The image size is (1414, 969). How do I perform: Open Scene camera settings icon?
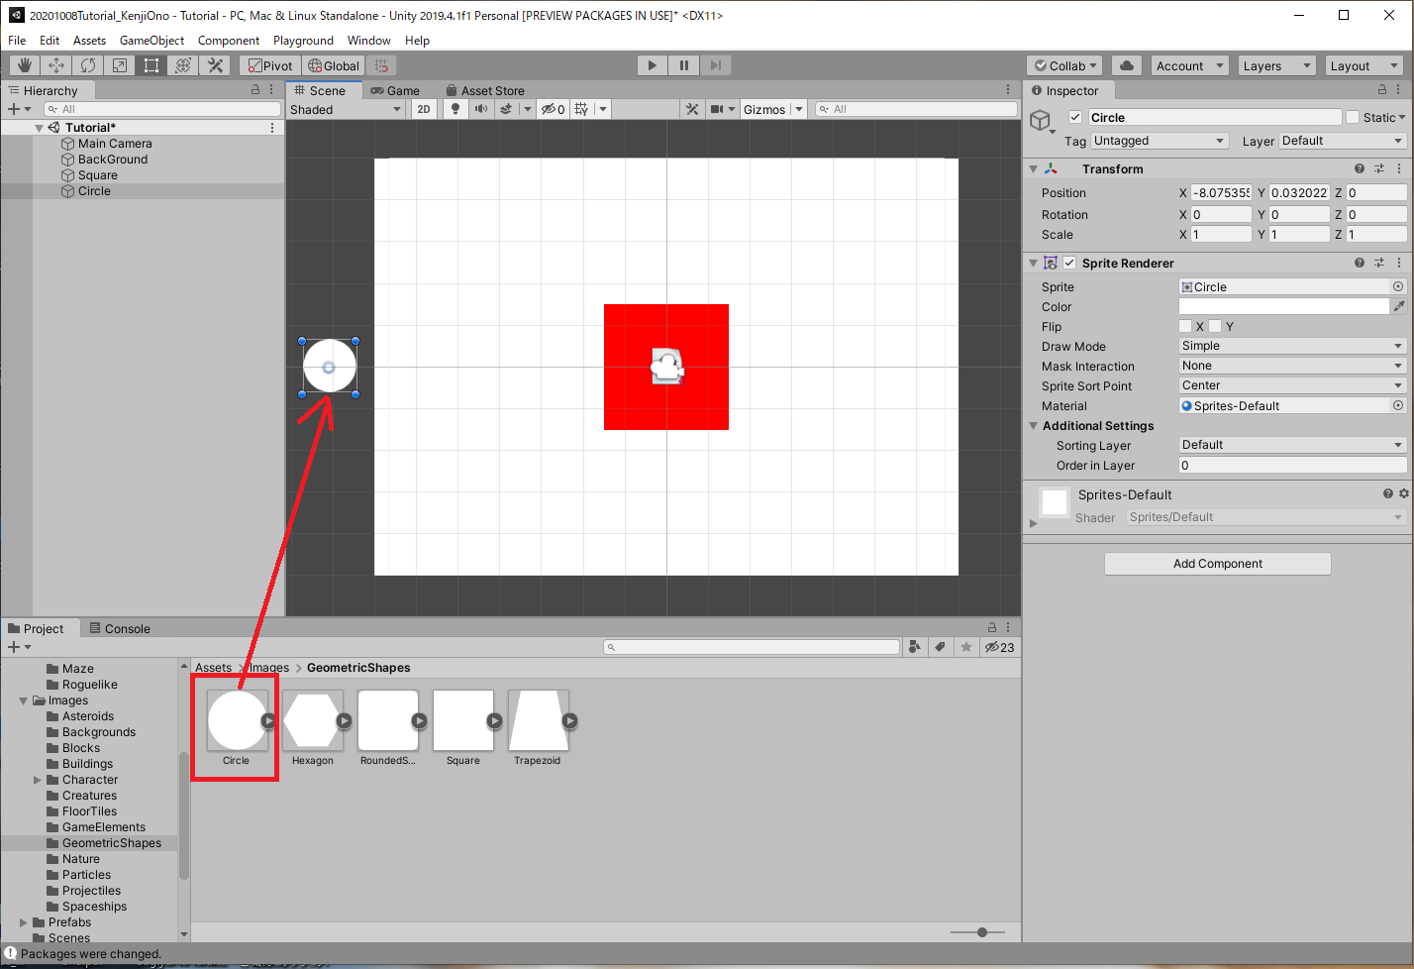(x=717, y=109)
